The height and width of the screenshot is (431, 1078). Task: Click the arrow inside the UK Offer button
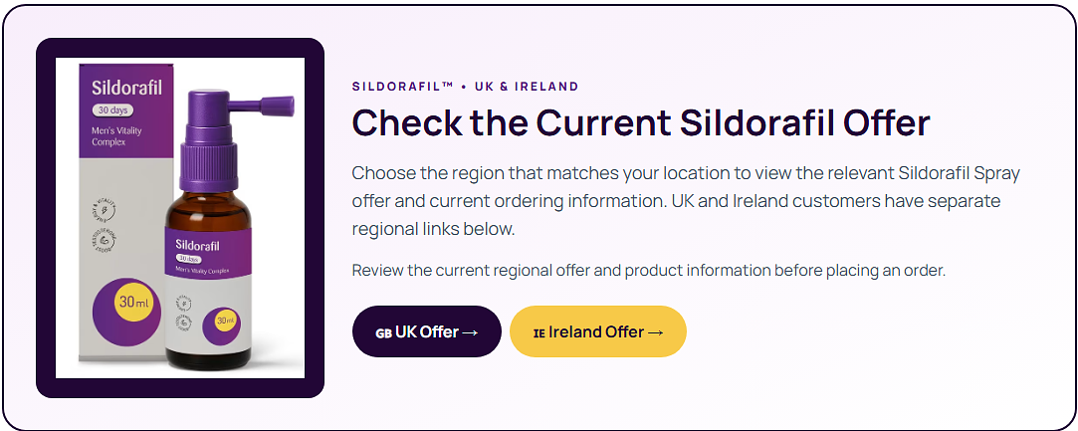click(x=470, y=332)
